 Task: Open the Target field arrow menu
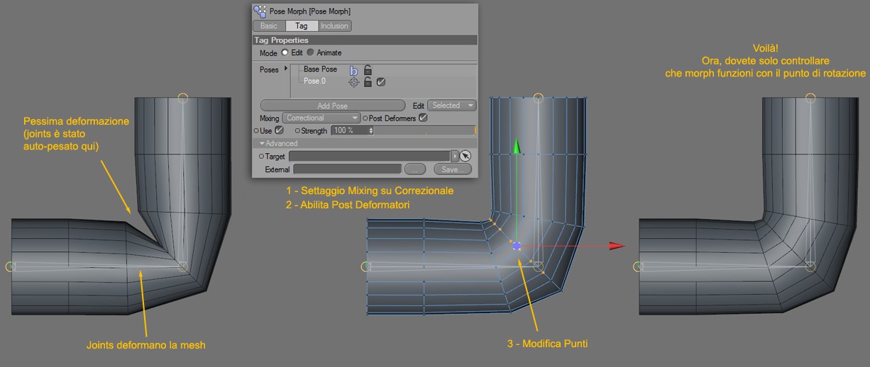[455, 156]
